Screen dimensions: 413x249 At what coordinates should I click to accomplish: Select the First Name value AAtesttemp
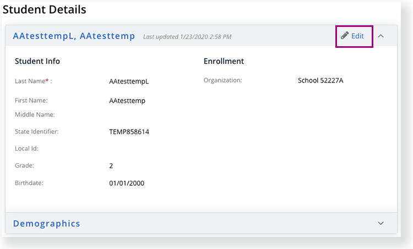click(x=127, y=101)
